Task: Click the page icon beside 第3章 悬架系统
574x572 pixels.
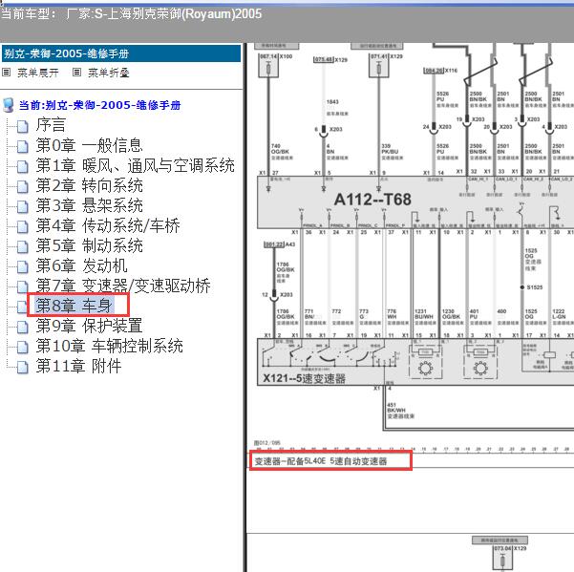Action: [x=23, y=207]
